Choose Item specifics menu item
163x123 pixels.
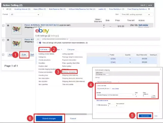tap(43, 84)
